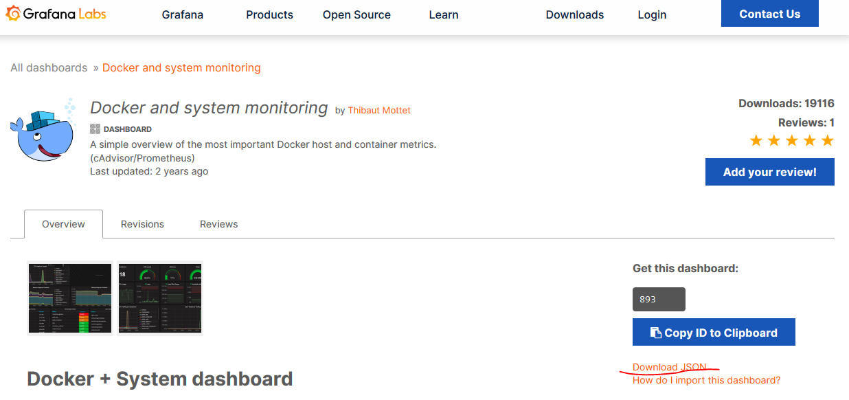Go to the Downloads page
Viewport: 849px width, 400px height.
pyautogui.click(x=575, y=14)
